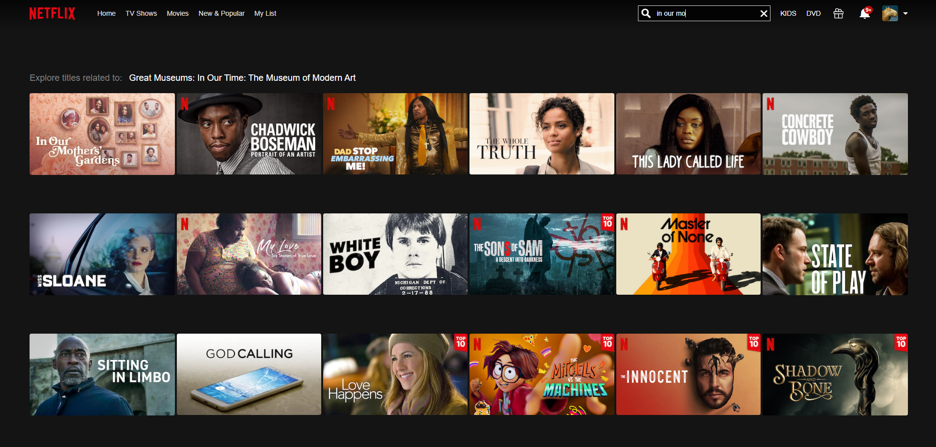Screen dimensions: 936x447
Task: Clear the search box with the X
Action: point(764,13)
